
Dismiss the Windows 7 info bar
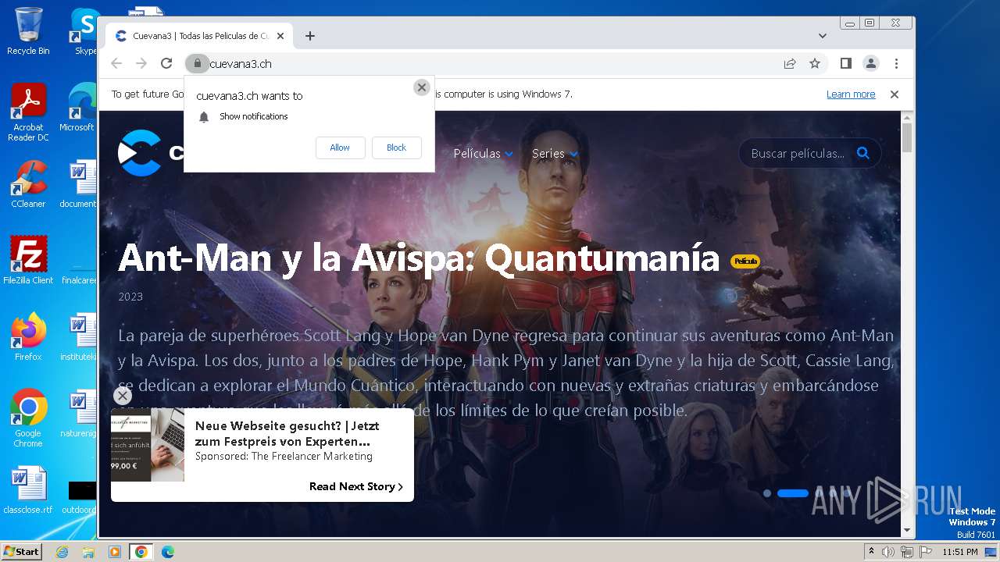pos(895,94)
